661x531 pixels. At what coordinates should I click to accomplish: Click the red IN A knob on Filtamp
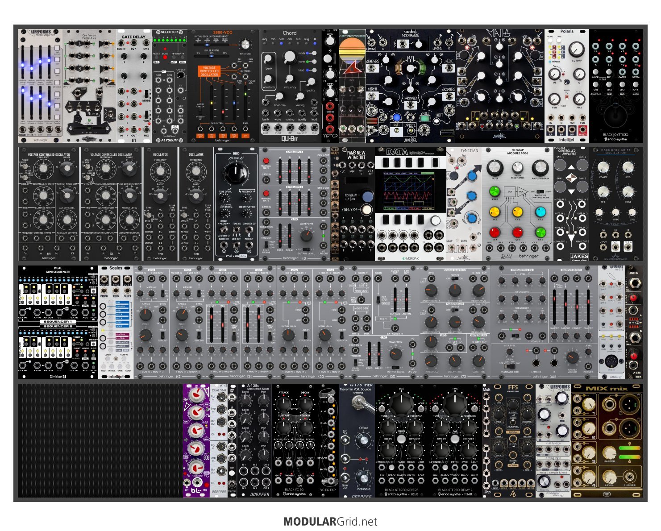(495, 232)
